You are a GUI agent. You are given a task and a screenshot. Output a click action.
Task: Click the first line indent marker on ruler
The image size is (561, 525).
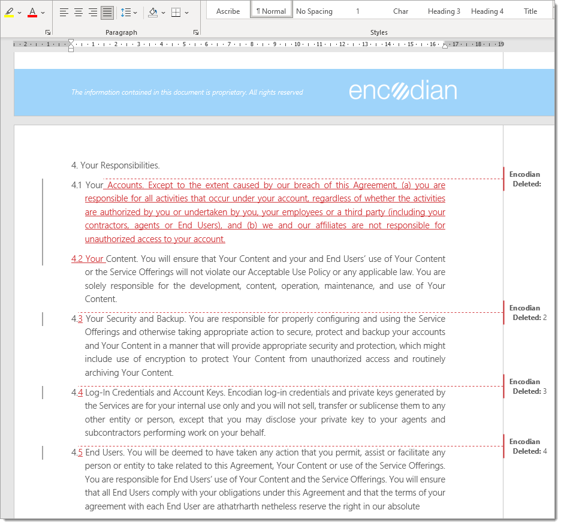coord(71,41)
